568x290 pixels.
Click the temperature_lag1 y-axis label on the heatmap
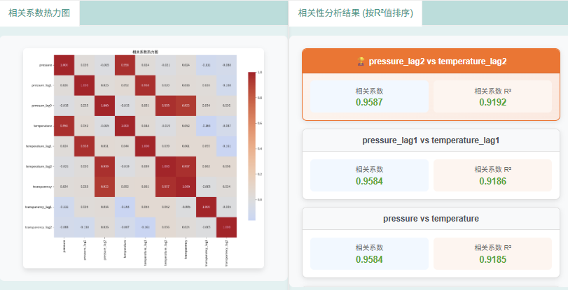pyautogui.click(x=39, y=146)
